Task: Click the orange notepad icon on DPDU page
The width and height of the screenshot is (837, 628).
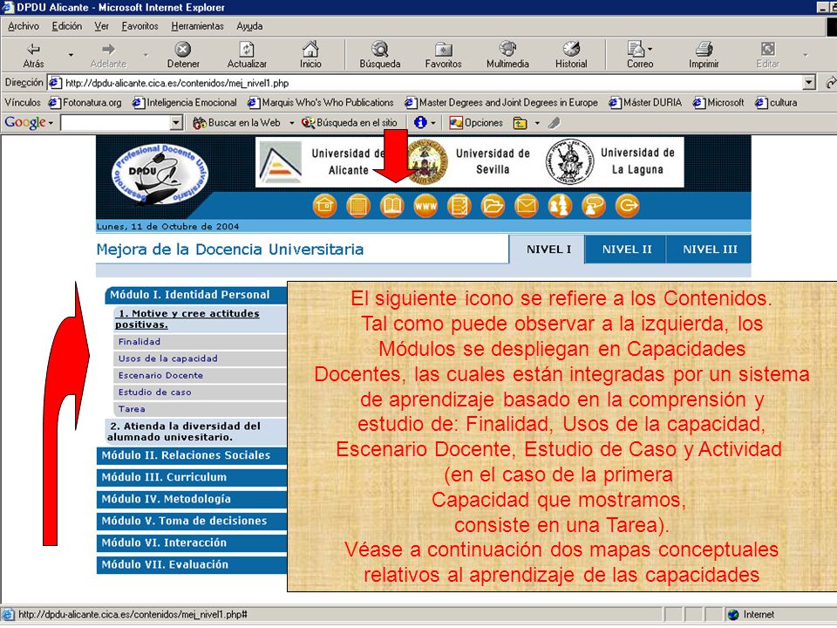Action: (358, 206)
